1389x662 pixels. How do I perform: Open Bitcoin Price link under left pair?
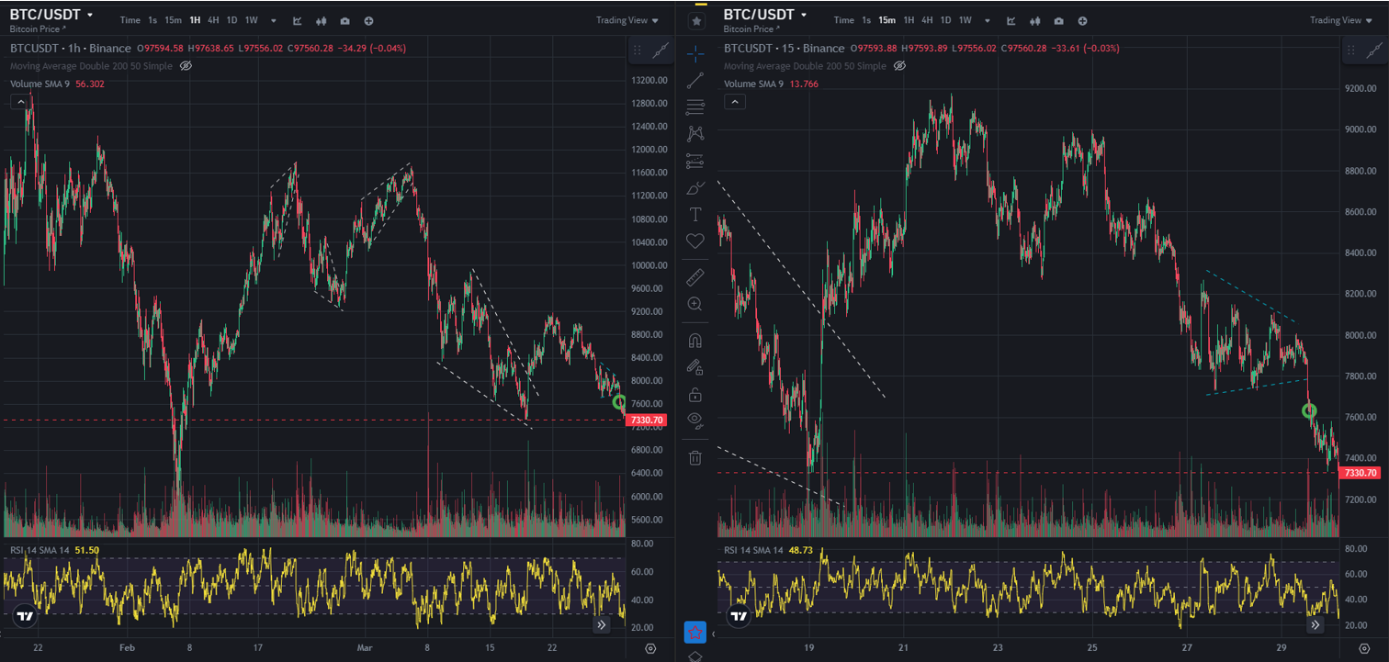coord(40,29)
